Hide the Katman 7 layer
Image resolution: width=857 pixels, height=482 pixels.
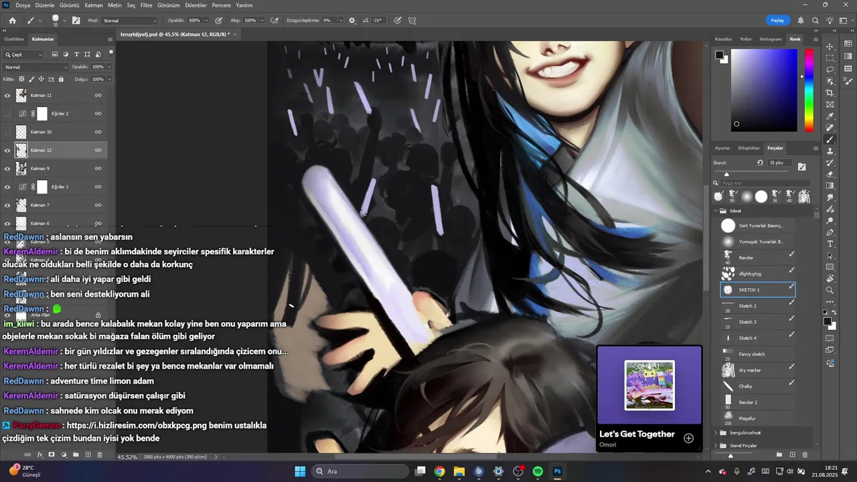tap(7, 206)
